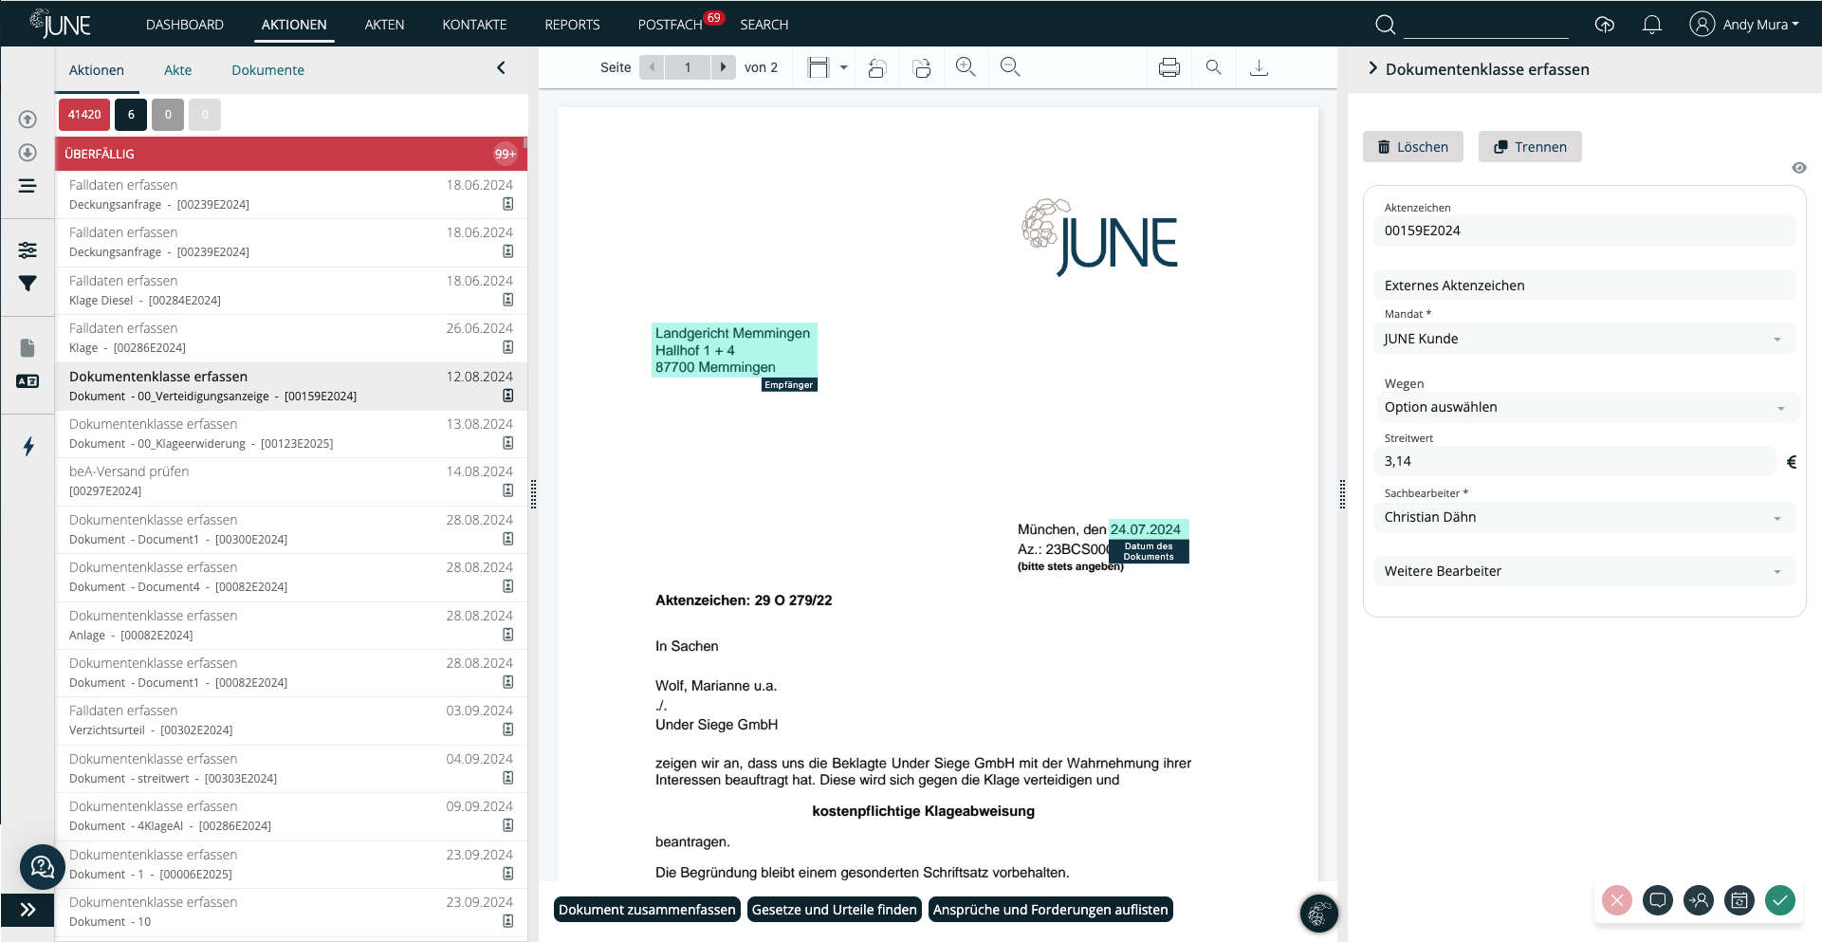Screen dimensions: 1822x942
Task: Toggle the red 41420 counter filter
Action: tap(84, 115)
